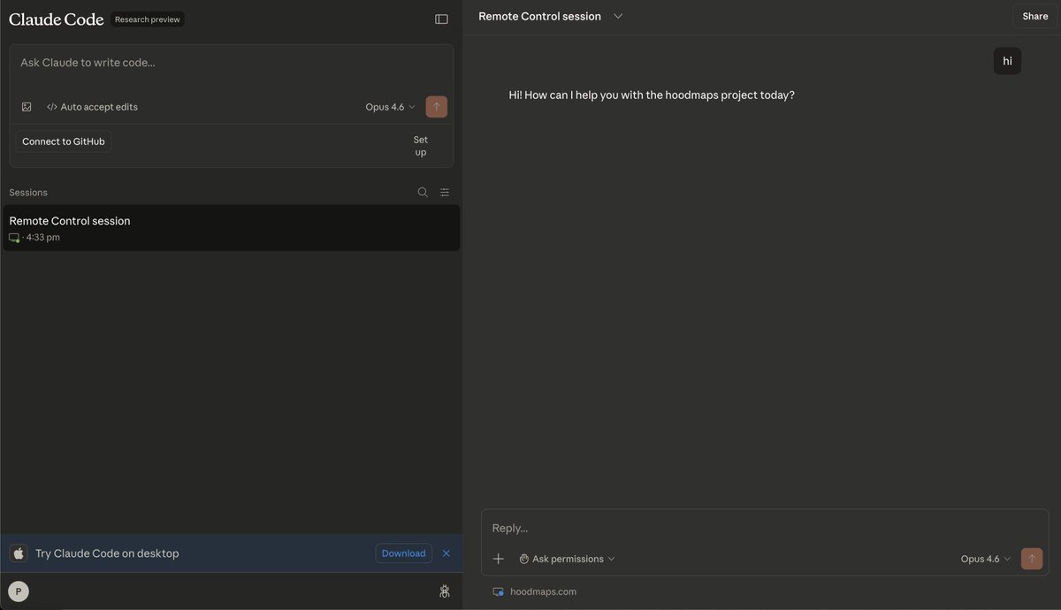This screenshot has height=610, width=1061.
Task: Select Remote Control session in list
Action: point(231,228)
